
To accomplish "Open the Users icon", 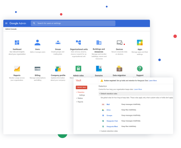I will click(x=37, y=43).
